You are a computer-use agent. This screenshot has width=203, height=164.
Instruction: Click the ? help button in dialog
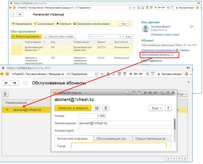click(x=168, y=108)
